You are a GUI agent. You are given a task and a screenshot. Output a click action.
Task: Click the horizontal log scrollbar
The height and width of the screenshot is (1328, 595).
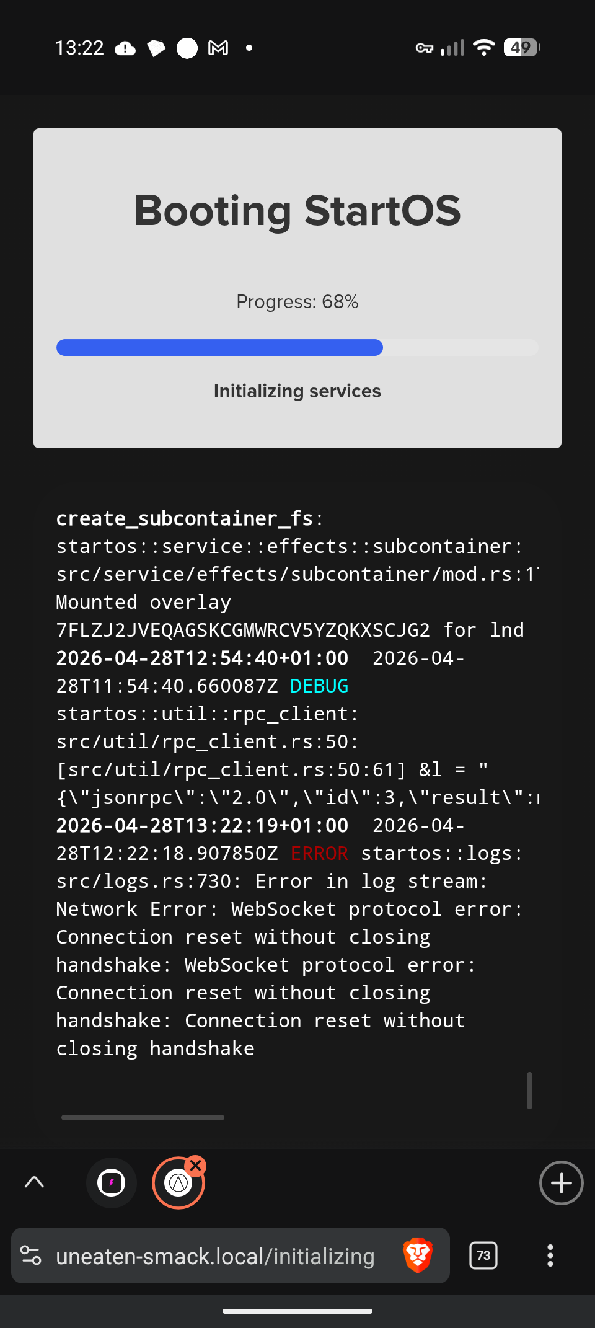click(143, 1117)
